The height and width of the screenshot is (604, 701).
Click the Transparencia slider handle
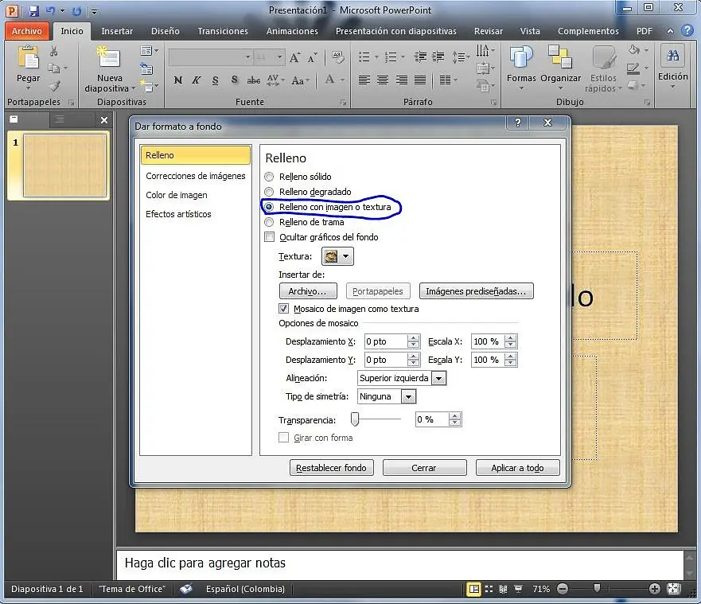[x=355, y=419]
